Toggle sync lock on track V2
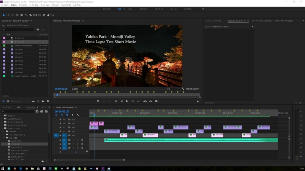This screenshot has height=171, width=305. 69,131
